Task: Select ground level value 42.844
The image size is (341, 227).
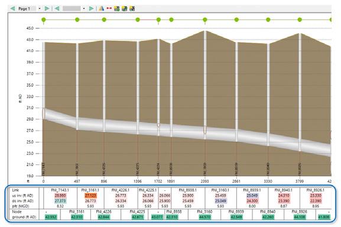Action: pos(104,217)
